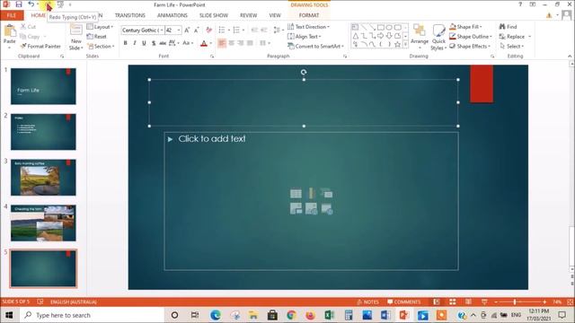Open Shape Outline options
This screenshot has width=575, height=323.
pos(471,37)
